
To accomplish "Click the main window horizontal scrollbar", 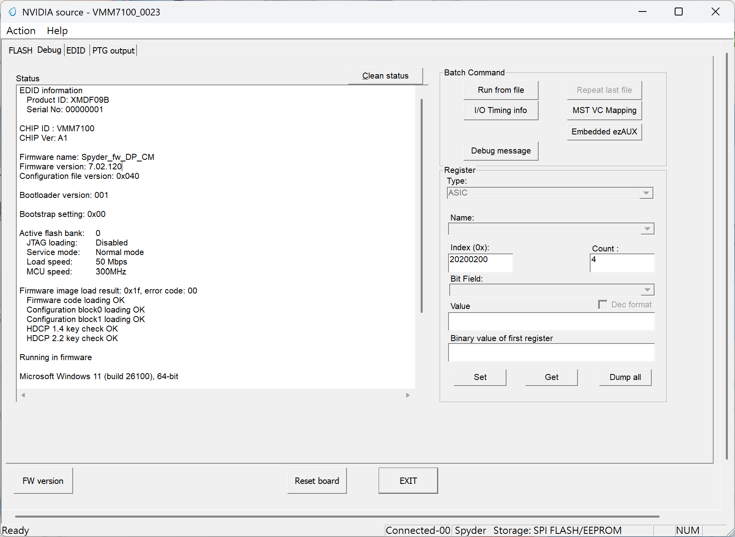I will 337,516.
